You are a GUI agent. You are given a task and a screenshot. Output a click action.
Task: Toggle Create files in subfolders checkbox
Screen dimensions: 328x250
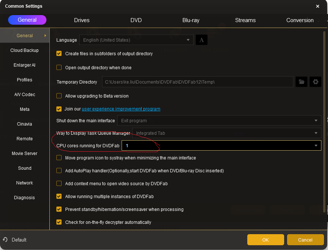pos(59,53)
